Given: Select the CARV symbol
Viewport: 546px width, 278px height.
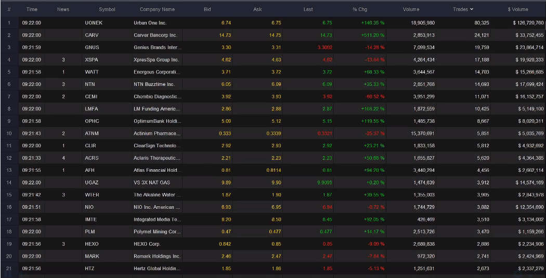Looking at the screenshot, I should coord(92,35).
